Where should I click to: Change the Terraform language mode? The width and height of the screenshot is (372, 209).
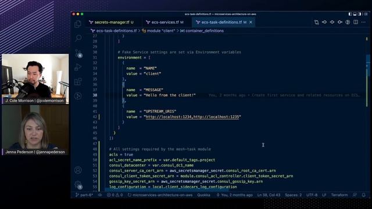coord(339,195)
